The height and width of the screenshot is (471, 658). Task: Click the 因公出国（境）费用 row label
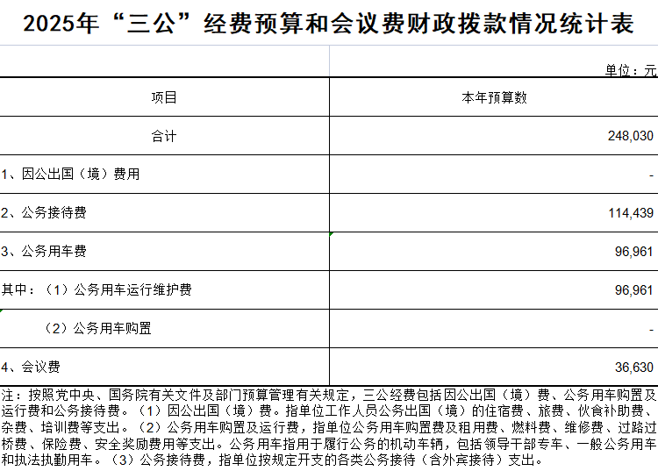pyautogui.click(x=70, y=174)
